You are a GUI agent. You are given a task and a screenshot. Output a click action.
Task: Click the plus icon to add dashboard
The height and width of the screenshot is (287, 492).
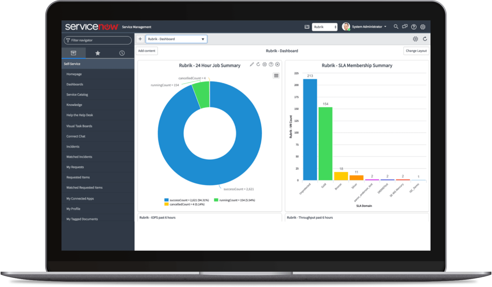pos(140,39)
